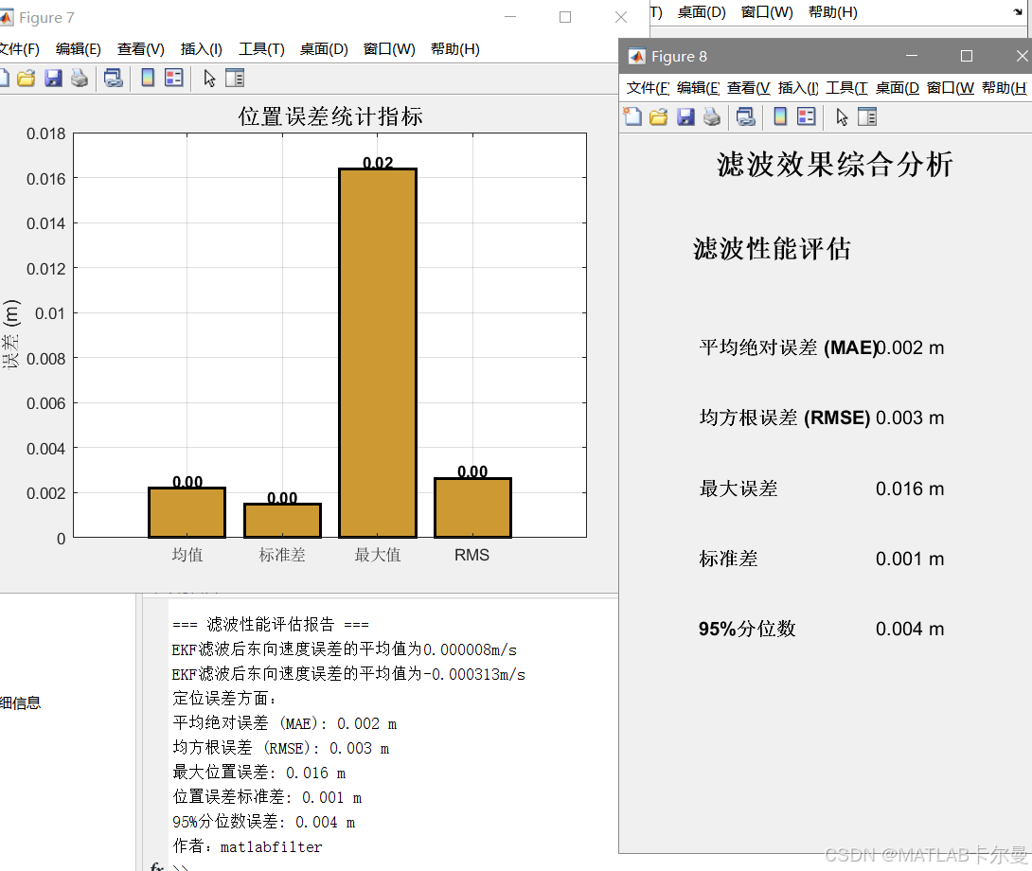1032x871 pixels.
Task: Click 95%分位数 value 0.004 m
Action: coord(910,629)
